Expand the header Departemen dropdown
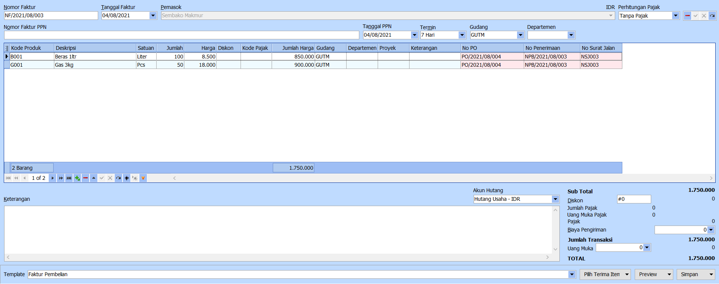This screenshot has width=719, height=284. coord(571,35)
